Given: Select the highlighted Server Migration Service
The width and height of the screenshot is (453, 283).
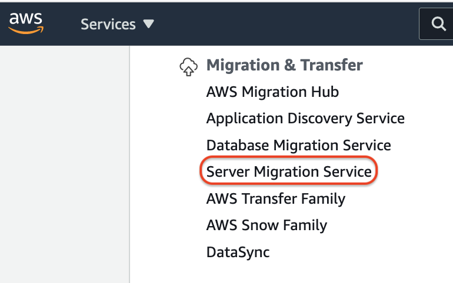Looking at the screenshot, I should coord(289,171).
